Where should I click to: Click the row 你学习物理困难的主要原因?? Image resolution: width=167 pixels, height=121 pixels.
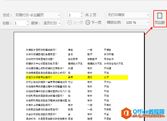point(41,54)
